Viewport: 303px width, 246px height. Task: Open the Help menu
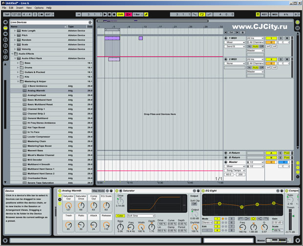(49, 8)
